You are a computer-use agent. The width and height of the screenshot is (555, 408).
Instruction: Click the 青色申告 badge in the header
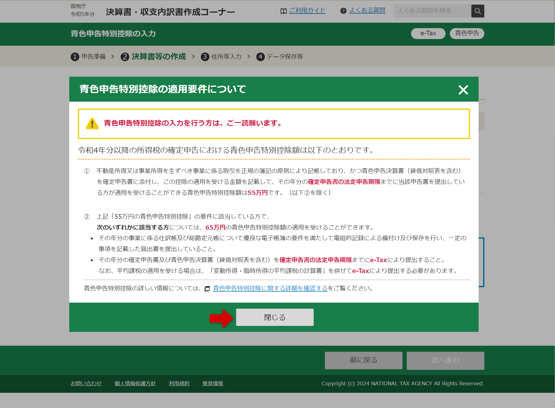(467, 33)
